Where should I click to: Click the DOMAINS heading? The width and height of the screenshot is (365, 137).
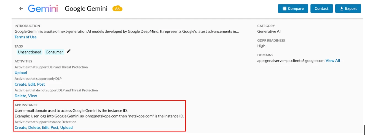tap(265, 55)
